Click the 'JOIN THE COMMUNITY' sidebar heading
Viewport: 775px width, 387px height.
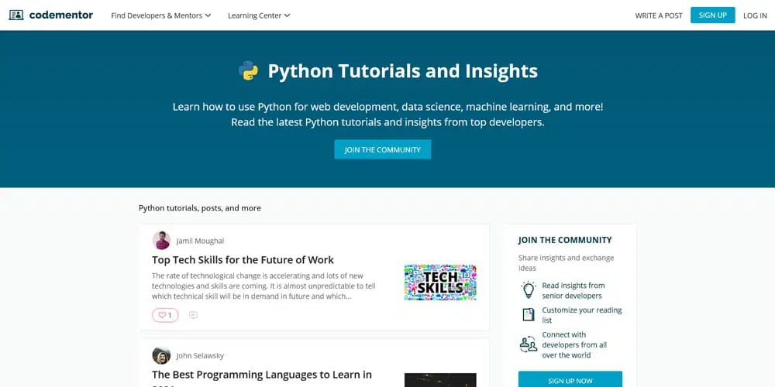tap(565, 240)
